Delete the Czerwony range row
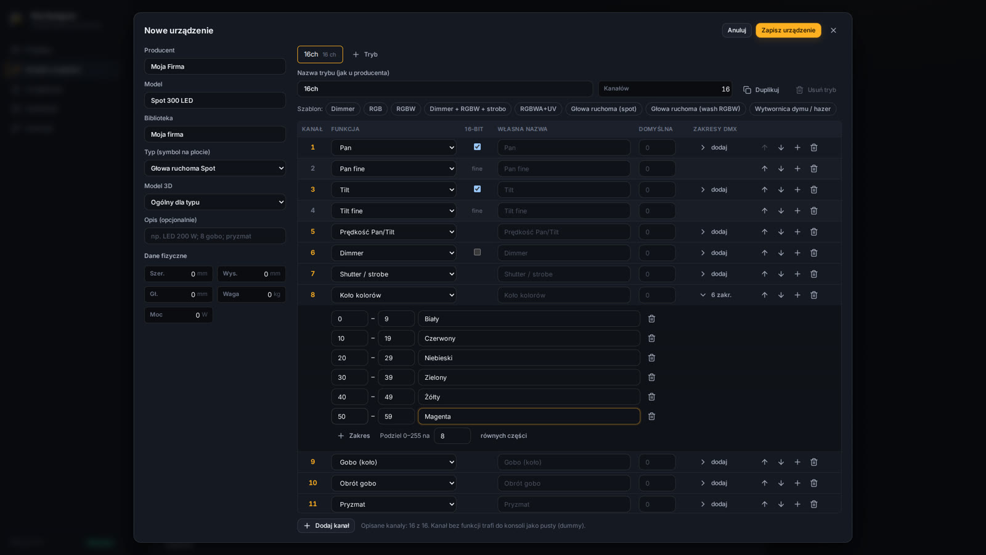The width and height of the screenshot is (986, 555). (x=651, y=339)
